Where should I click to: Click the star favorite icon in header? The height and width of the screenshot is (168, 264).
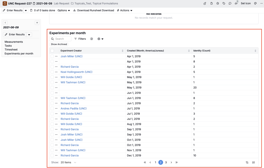pos(218,3)
